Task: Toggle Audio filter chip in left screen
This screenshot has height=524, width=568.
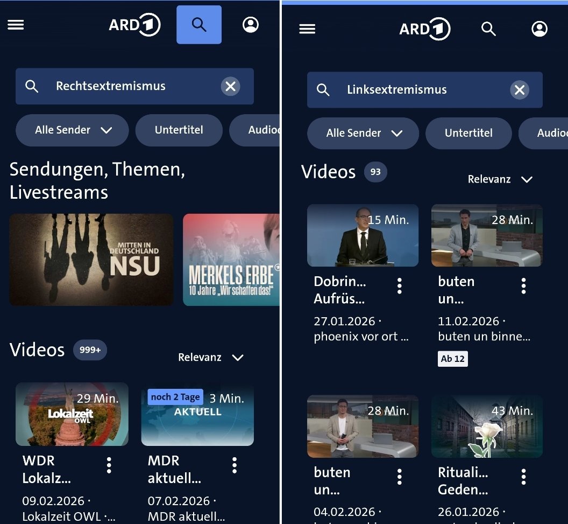Action: [x=254, y=130]
